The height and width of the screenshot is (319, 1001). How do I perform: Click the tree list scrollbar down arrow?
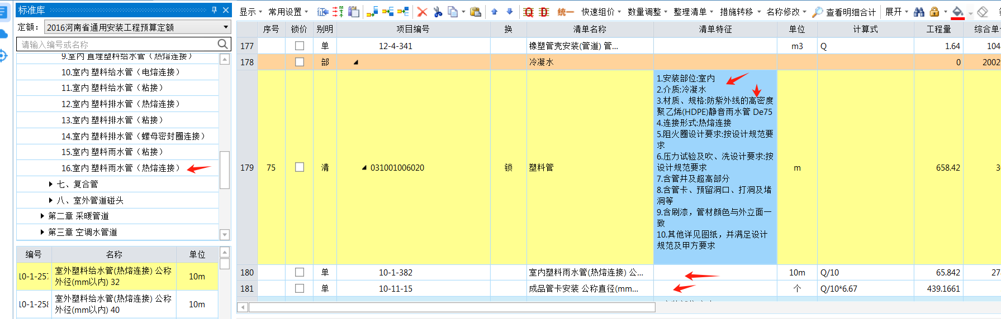point(225,235)
